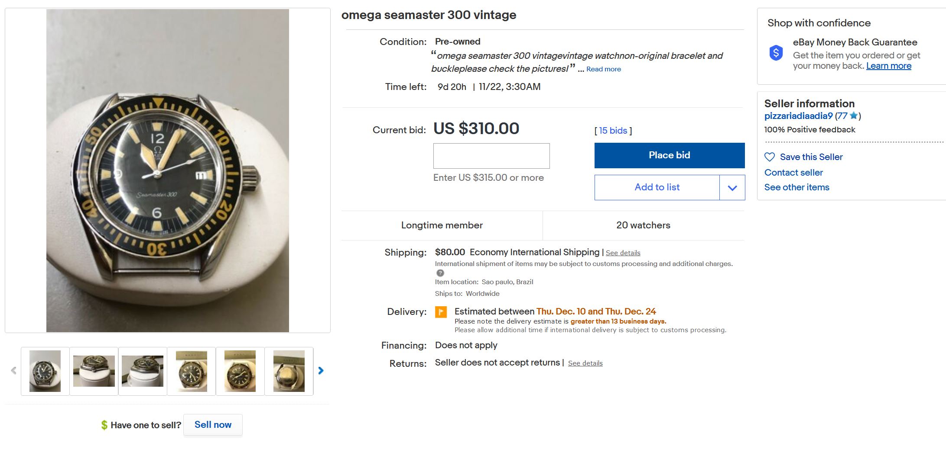
Task: Click the heart icon to save seller
Action: (770, 157)
